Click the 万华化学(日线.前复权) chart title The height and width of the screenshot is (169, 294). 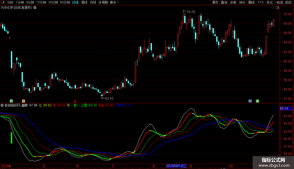pos(16,8)
